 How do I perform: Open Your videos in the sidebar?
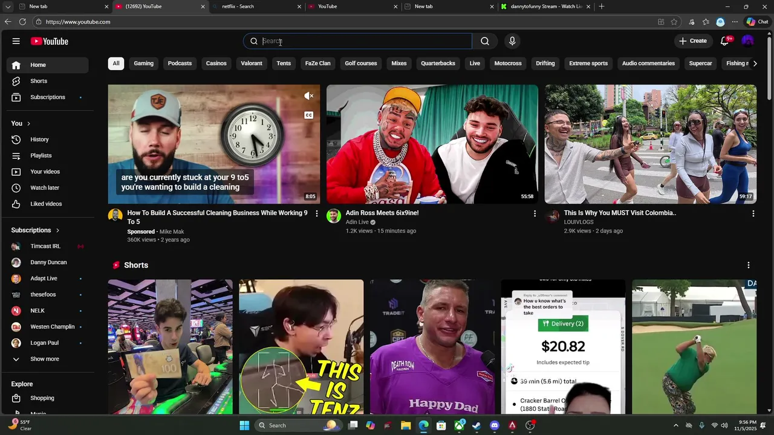pos(48,172)
